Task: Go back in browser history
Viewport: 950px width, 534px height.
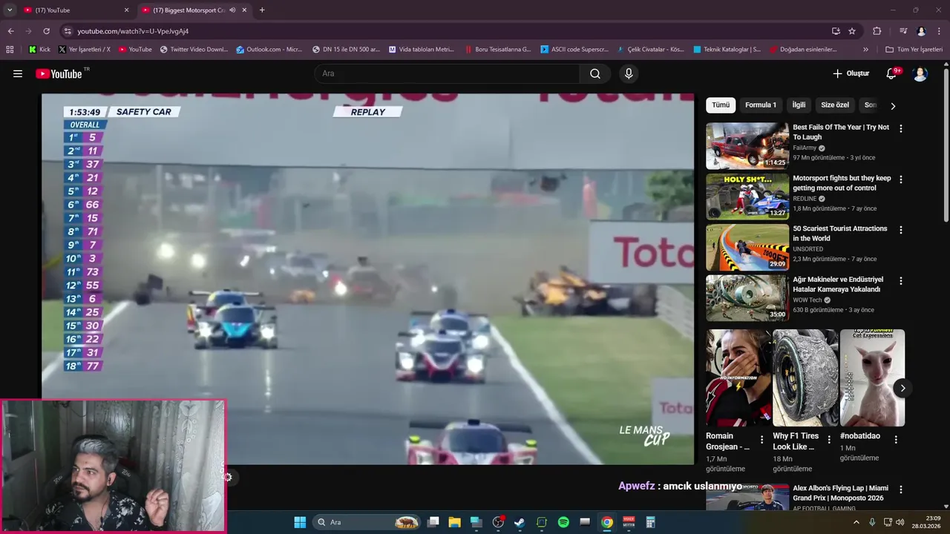Action: click(x=10, y=31)
